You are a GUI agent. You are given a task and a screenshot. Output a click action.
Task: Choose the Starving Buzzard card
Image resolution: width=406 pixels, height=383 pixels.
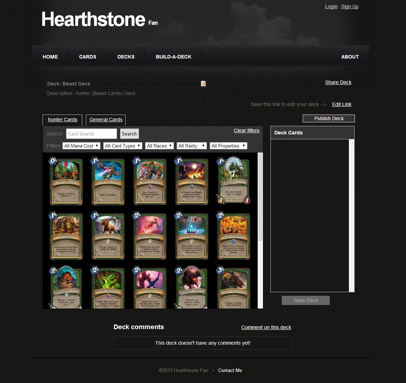click(192, 287)
